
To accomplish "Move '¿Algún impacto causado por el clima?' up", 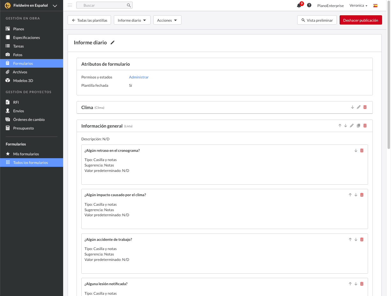I will click(x=350, y=195).
